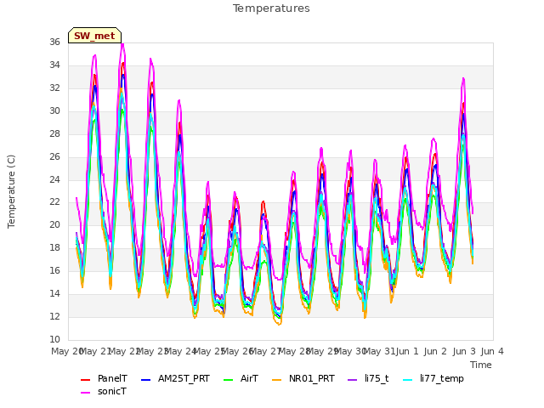Click the Jun 3 x-axis tick label
544x408 pixels.
click(464, 351)
